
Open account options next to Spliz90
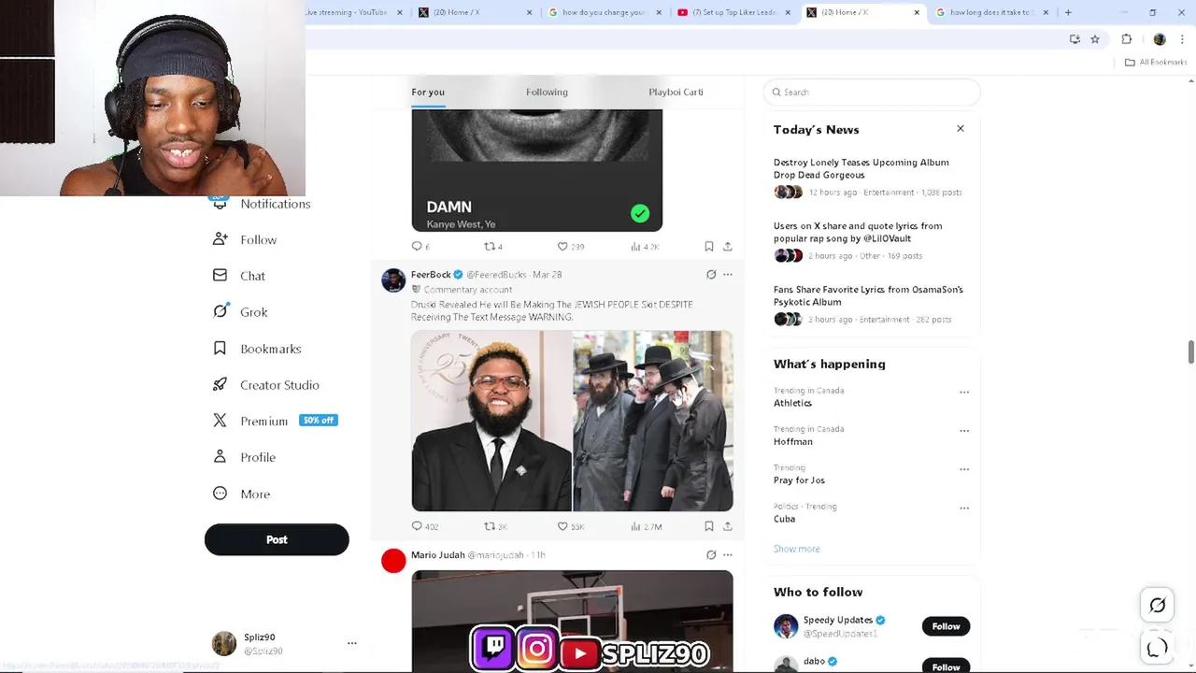click(x=351, y=643)
